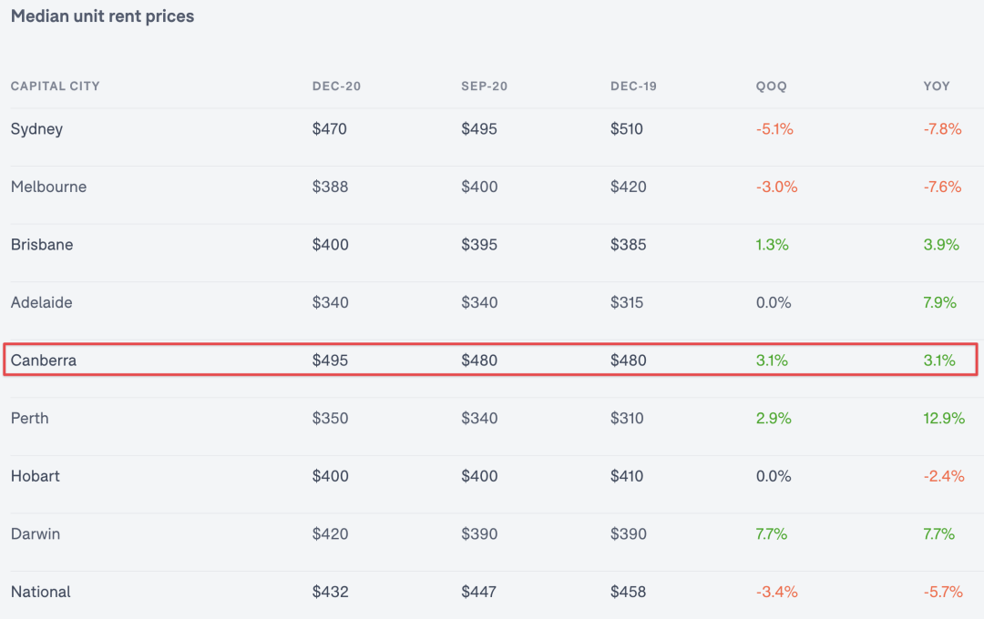Click the CAPITAL CITY column header
Screen dimensions: 984x619
tap(56, 86)
